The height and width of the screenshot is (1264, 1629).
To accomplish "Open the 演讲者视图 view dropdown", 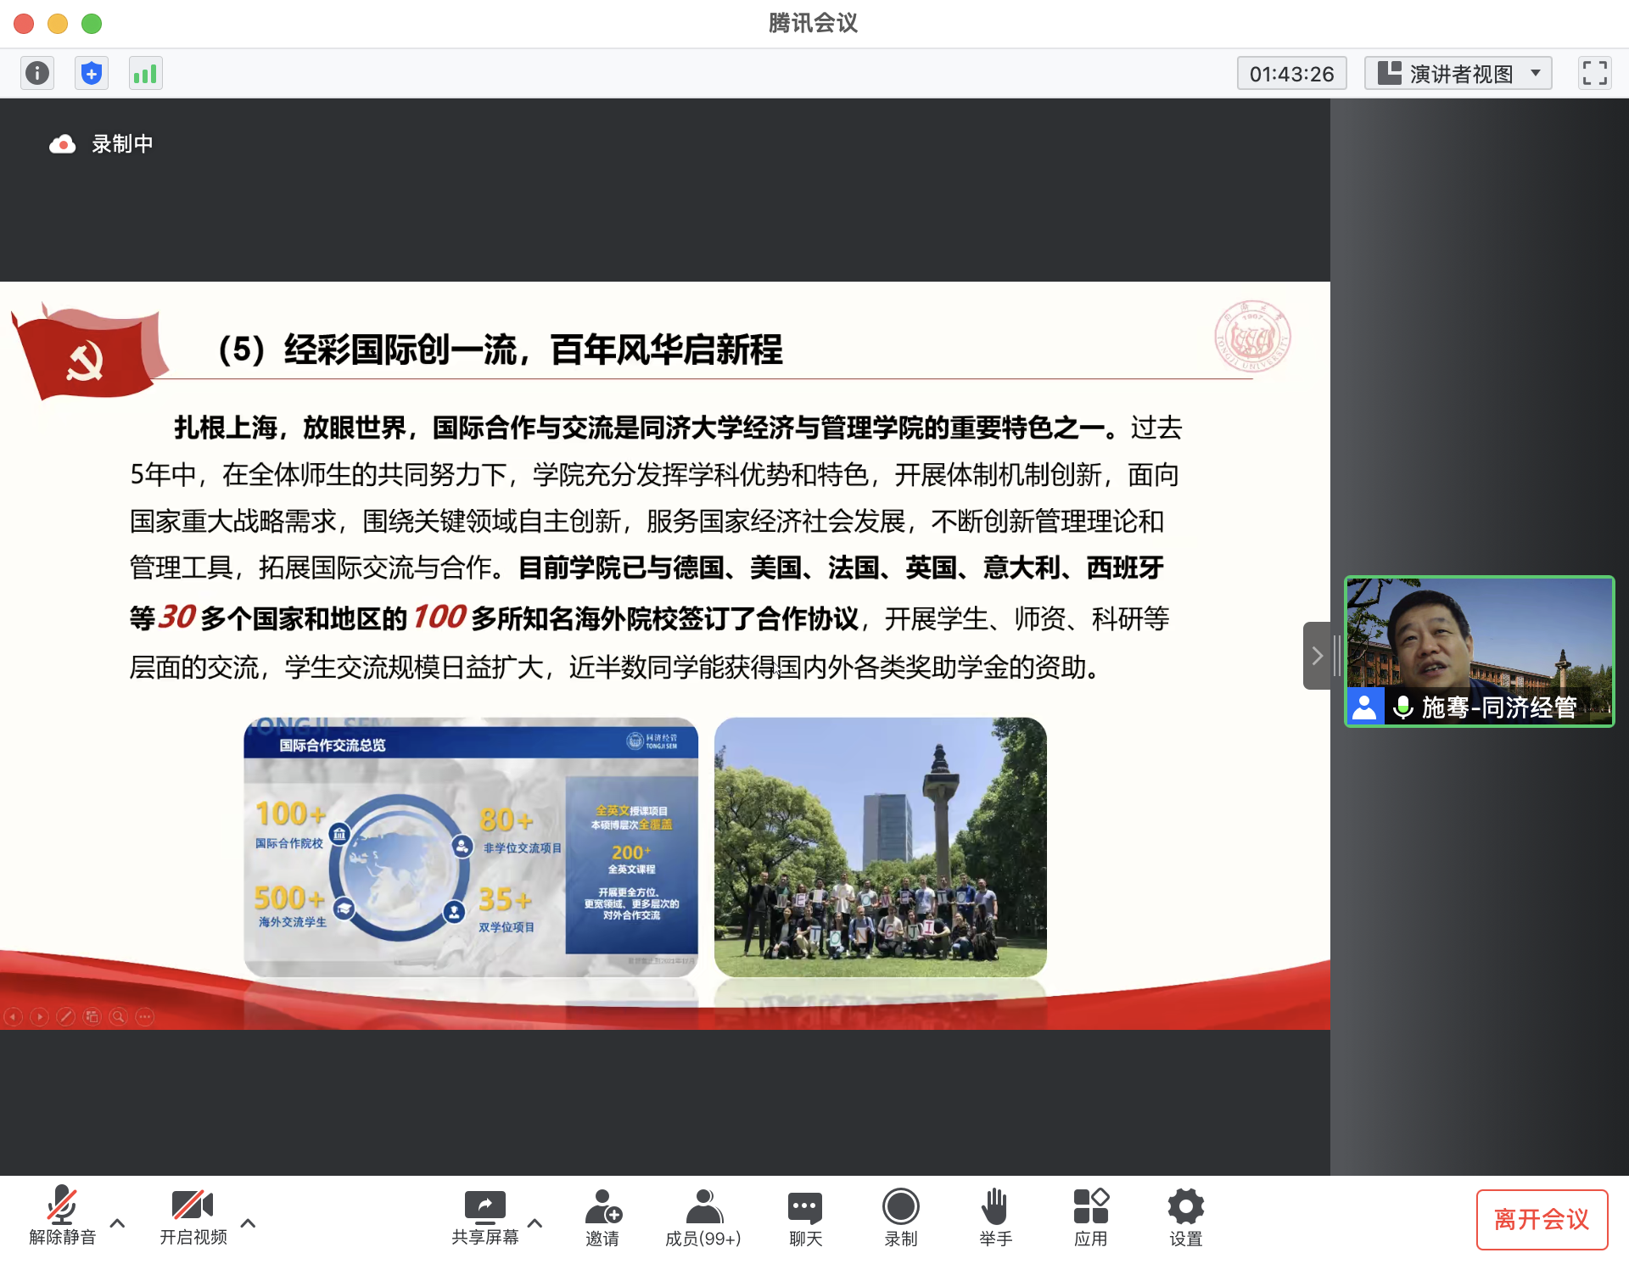I will click(x=1458, y=74).
